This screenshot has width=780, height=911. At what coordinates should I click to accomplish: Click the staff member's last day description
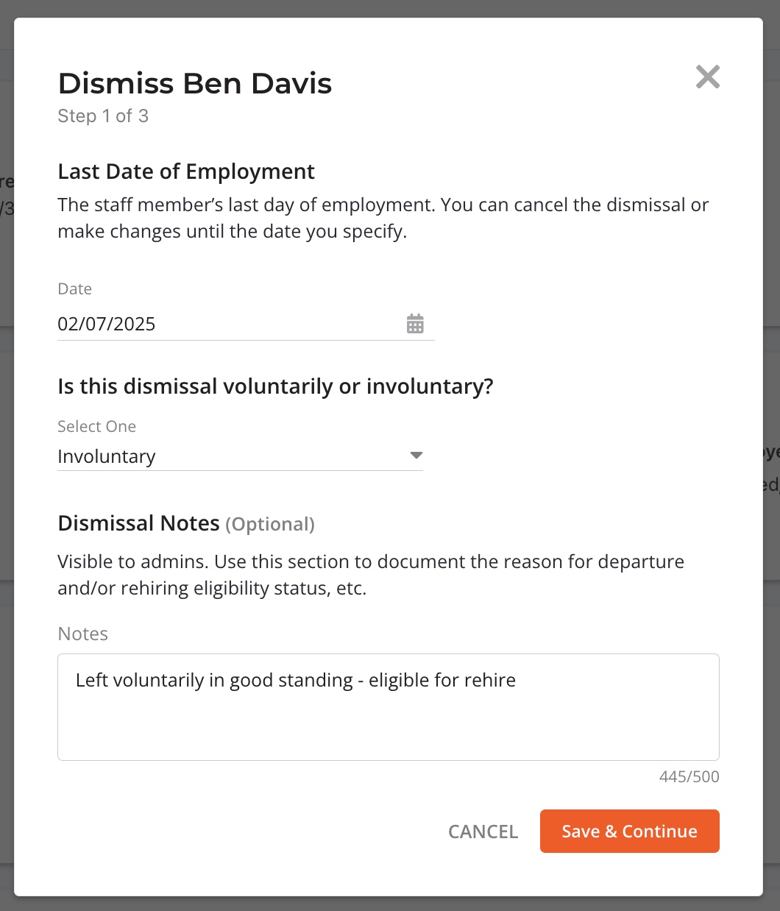click(x=383, y=218)
